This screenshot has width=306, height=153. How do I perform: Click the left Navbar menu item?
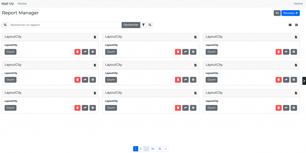click(22, 4)
